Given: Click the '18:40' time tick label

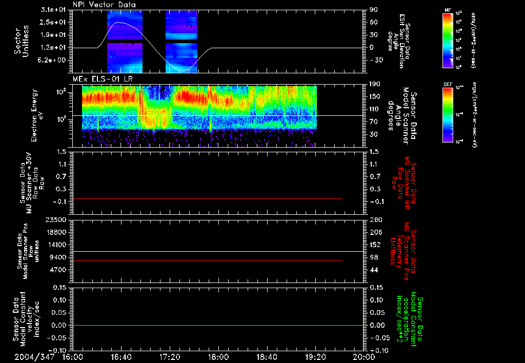Looking at the screenshot, I should pyautogui.click(x=267, y=357).
